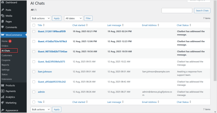Sort by Title using header arrows

point(44,25)
